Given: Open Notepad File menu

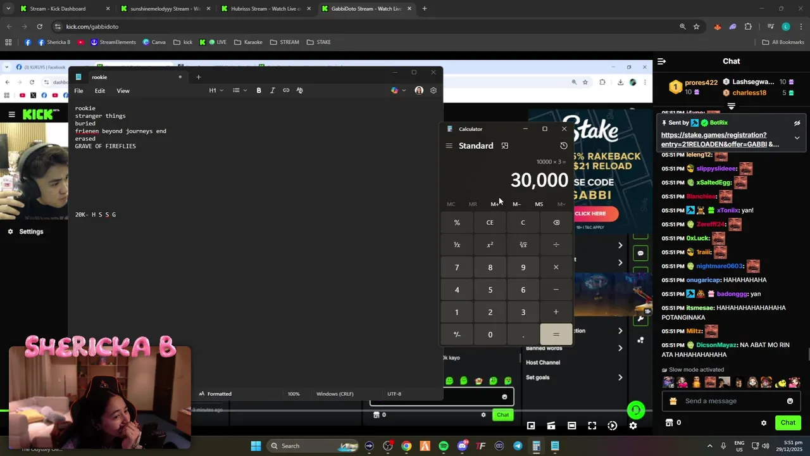Looking at the screenshot, I should click(78, 91).
